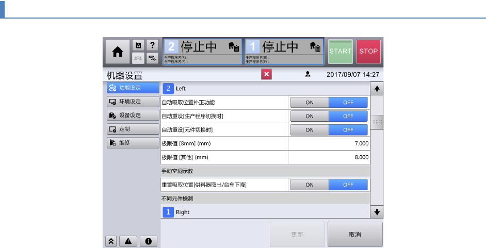This screenshot has width=486, height=248.
Task: Turn OFF 自动重设[生产程序切换时]
Action: point(348,116)
